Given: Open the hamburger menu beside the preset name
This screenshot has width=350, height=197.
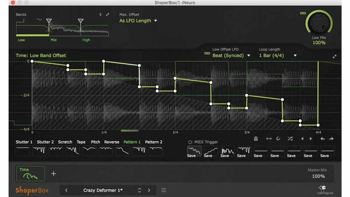Looking at the screenshot, I should [164, 190].
